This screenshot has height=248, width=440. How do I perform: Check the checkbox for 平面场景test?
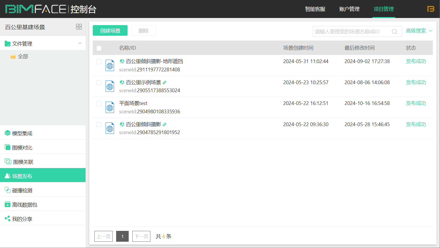point(99,103)
